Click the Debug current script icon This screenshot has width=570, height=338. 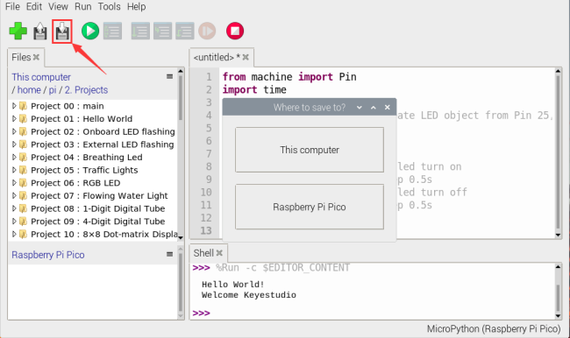pyautogui.click(x=113, y=31)
